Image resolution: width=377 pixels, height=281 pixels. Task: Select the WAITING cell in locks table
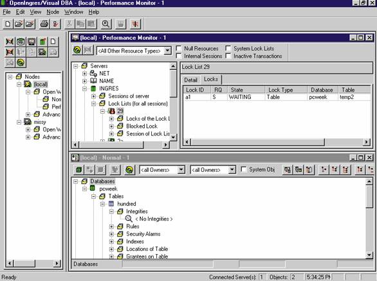(x=240, y=97)
